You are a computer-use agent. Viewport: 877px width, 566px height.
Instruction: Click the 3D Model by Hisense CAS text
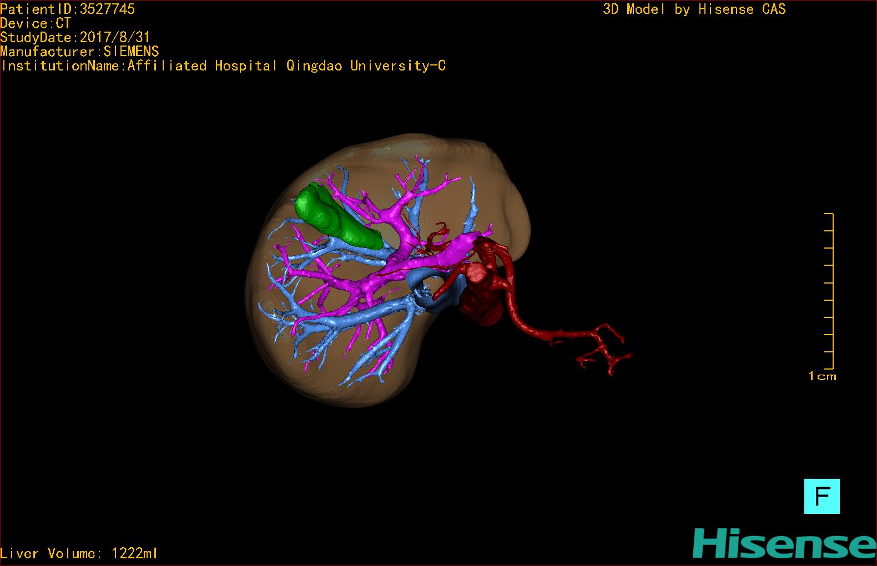pos(694,9)
